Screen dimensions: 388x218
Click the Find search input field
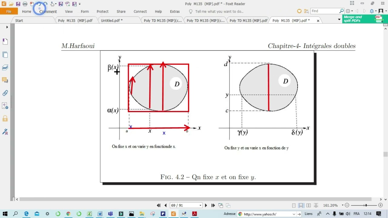pyautogui.click(x=325, y=11)
